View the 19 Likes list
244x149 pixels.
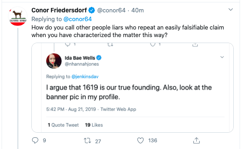94,125
